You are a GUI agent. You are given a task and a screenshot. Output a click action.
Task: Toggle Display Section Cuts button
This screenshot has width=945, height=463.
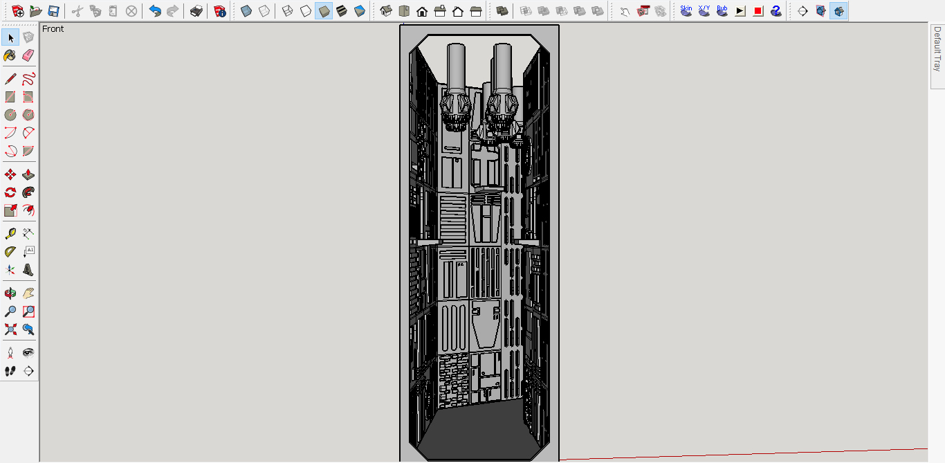pos(838,11)
